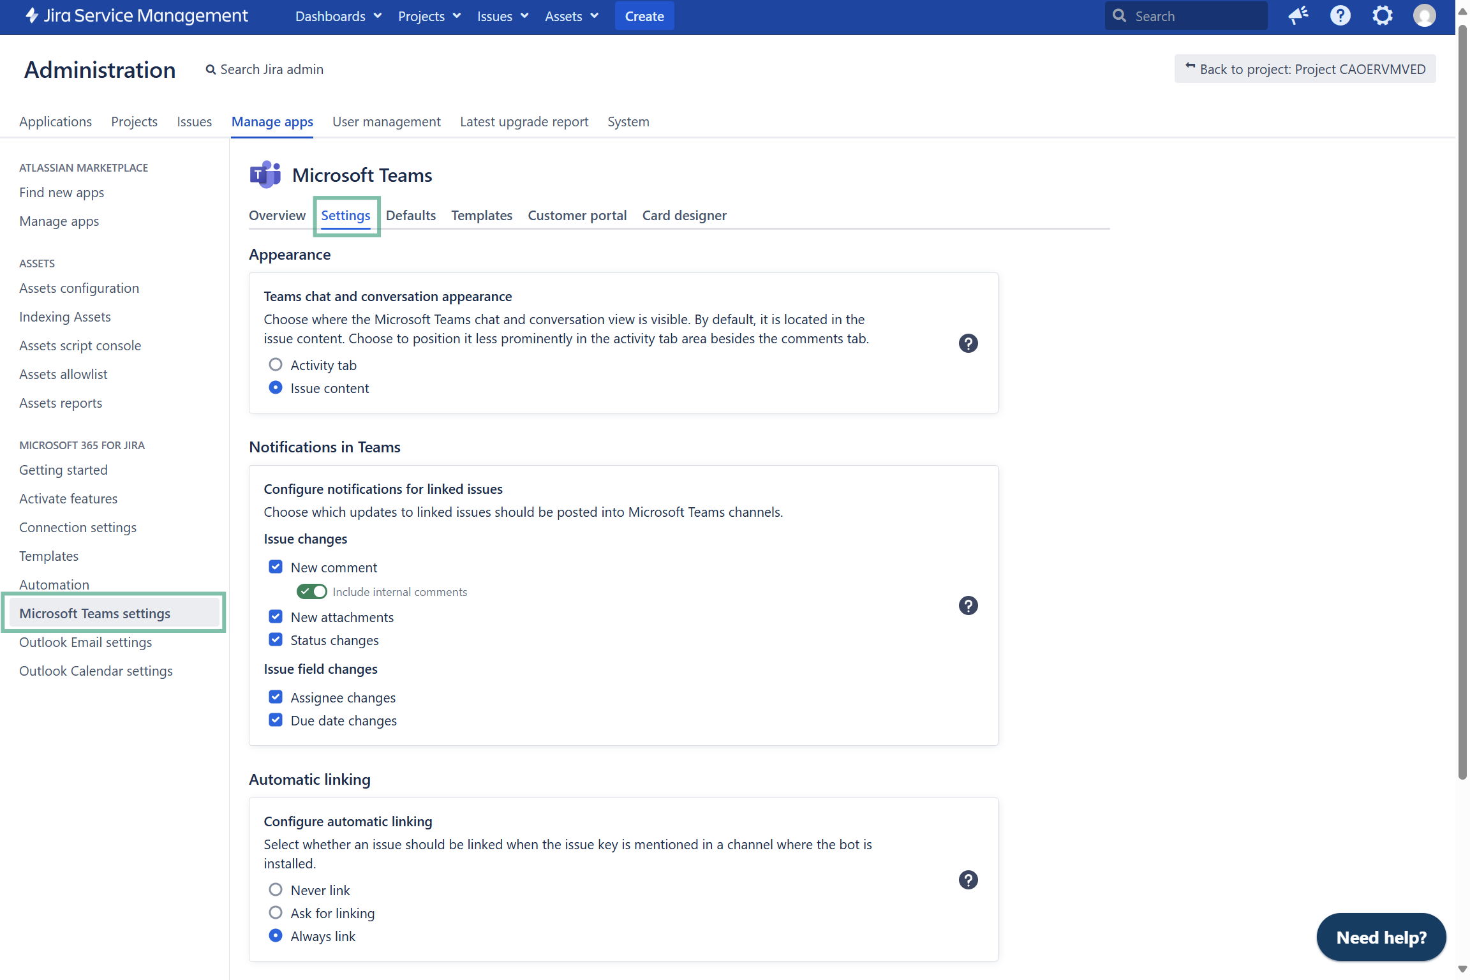Click the Microsoft Teams logo icon
Image resolution: width=1470 pixels, height=980 pixels.
(x=265, y=175)
